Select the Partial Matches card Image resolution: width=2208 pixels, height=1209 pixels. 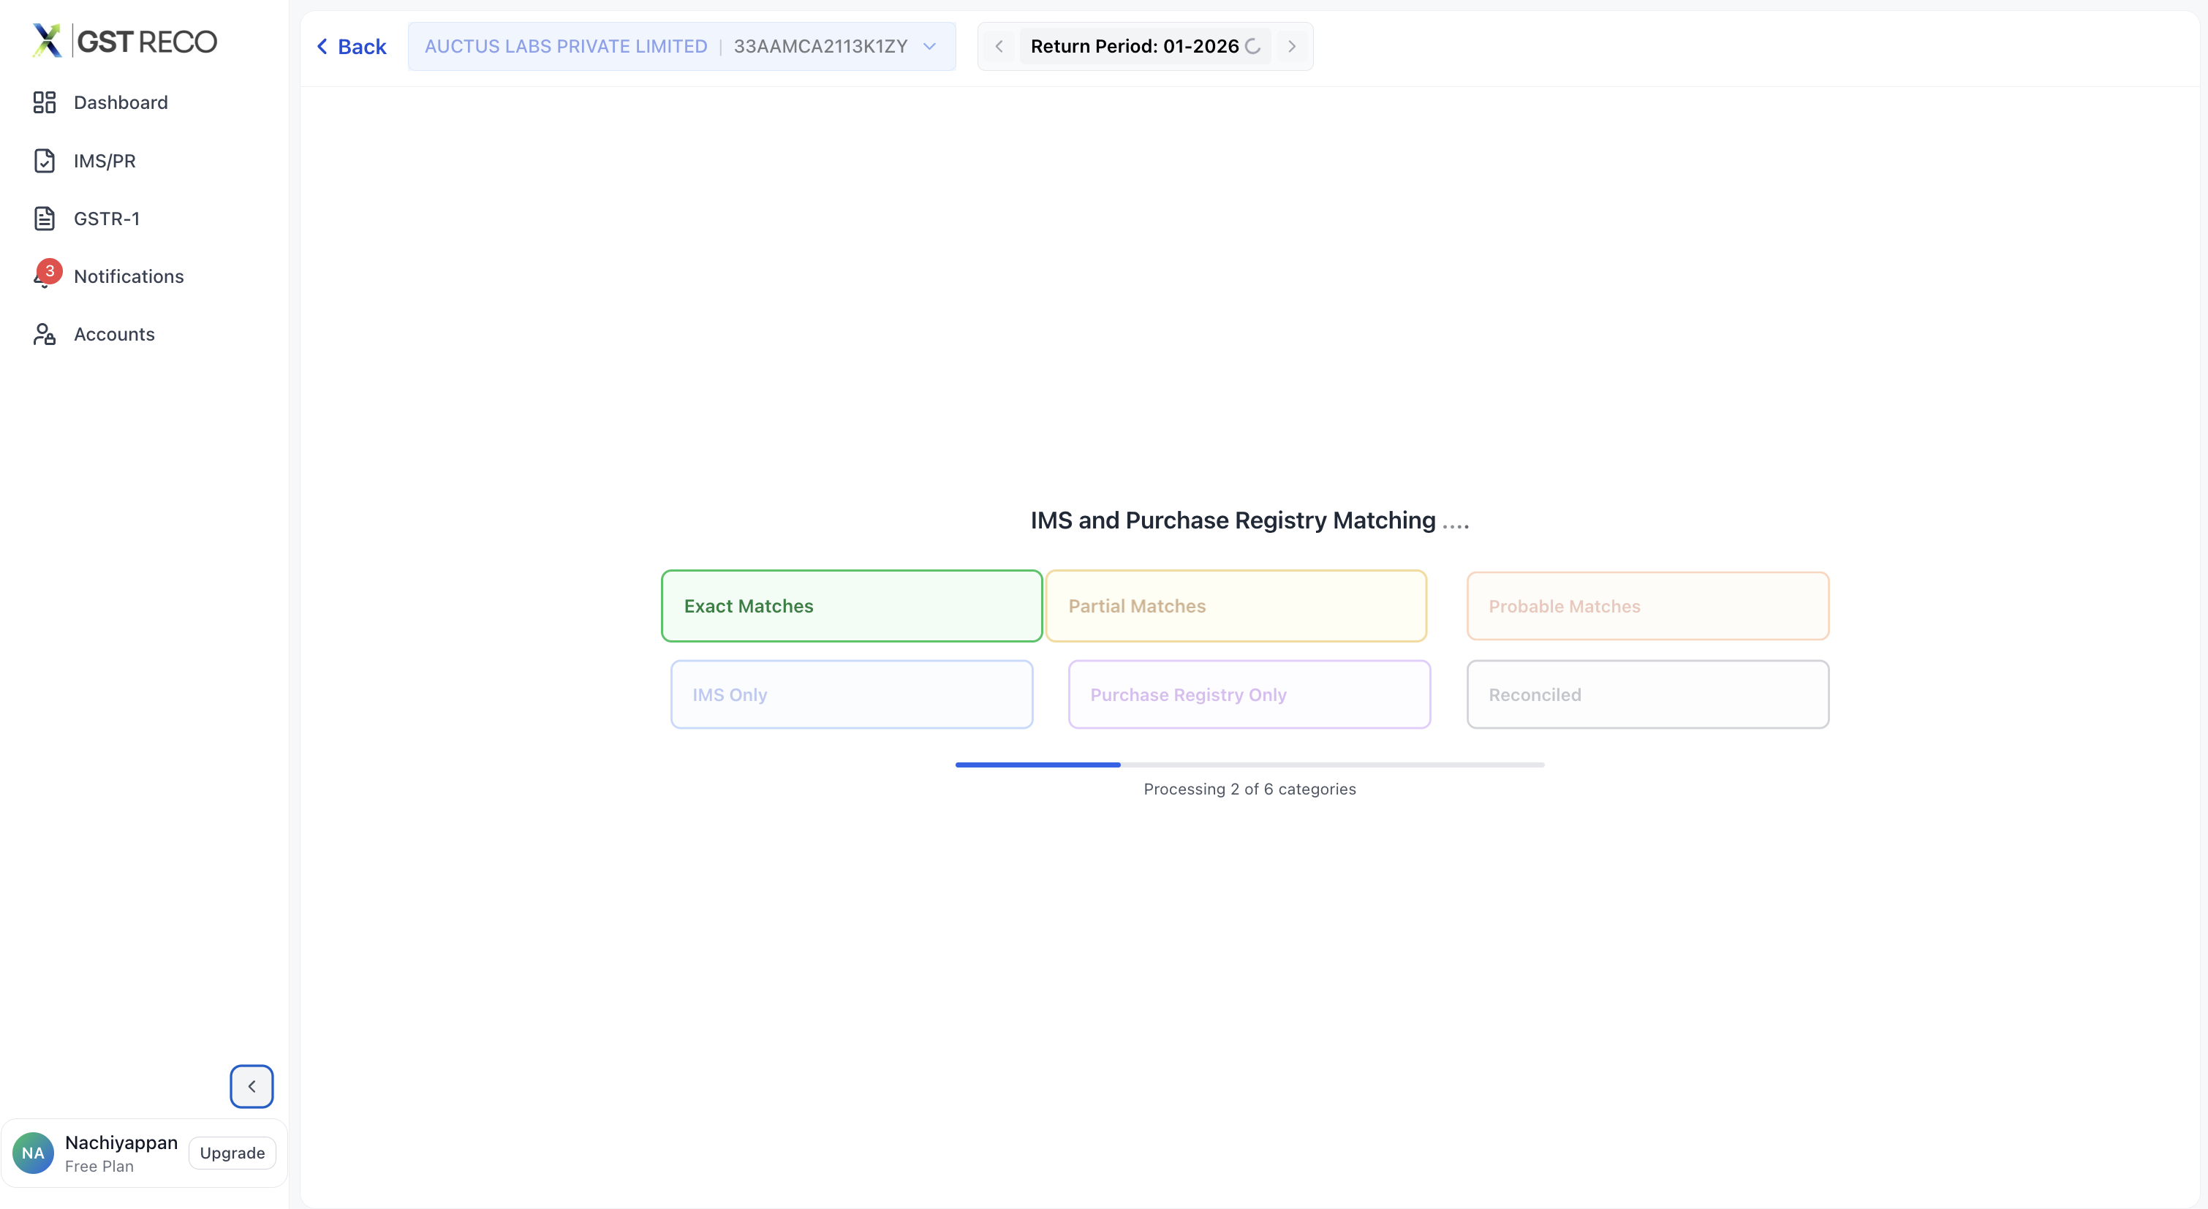point(1235,606)
